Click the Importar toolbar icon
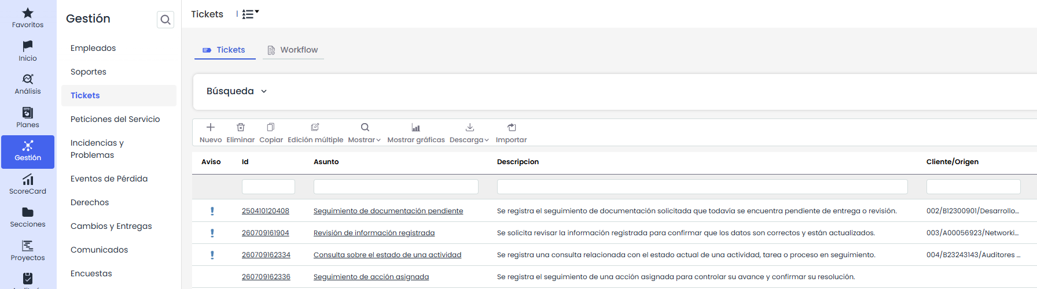Image resolution: width=1037 pixels, height=289 pixels. [512, 127]
